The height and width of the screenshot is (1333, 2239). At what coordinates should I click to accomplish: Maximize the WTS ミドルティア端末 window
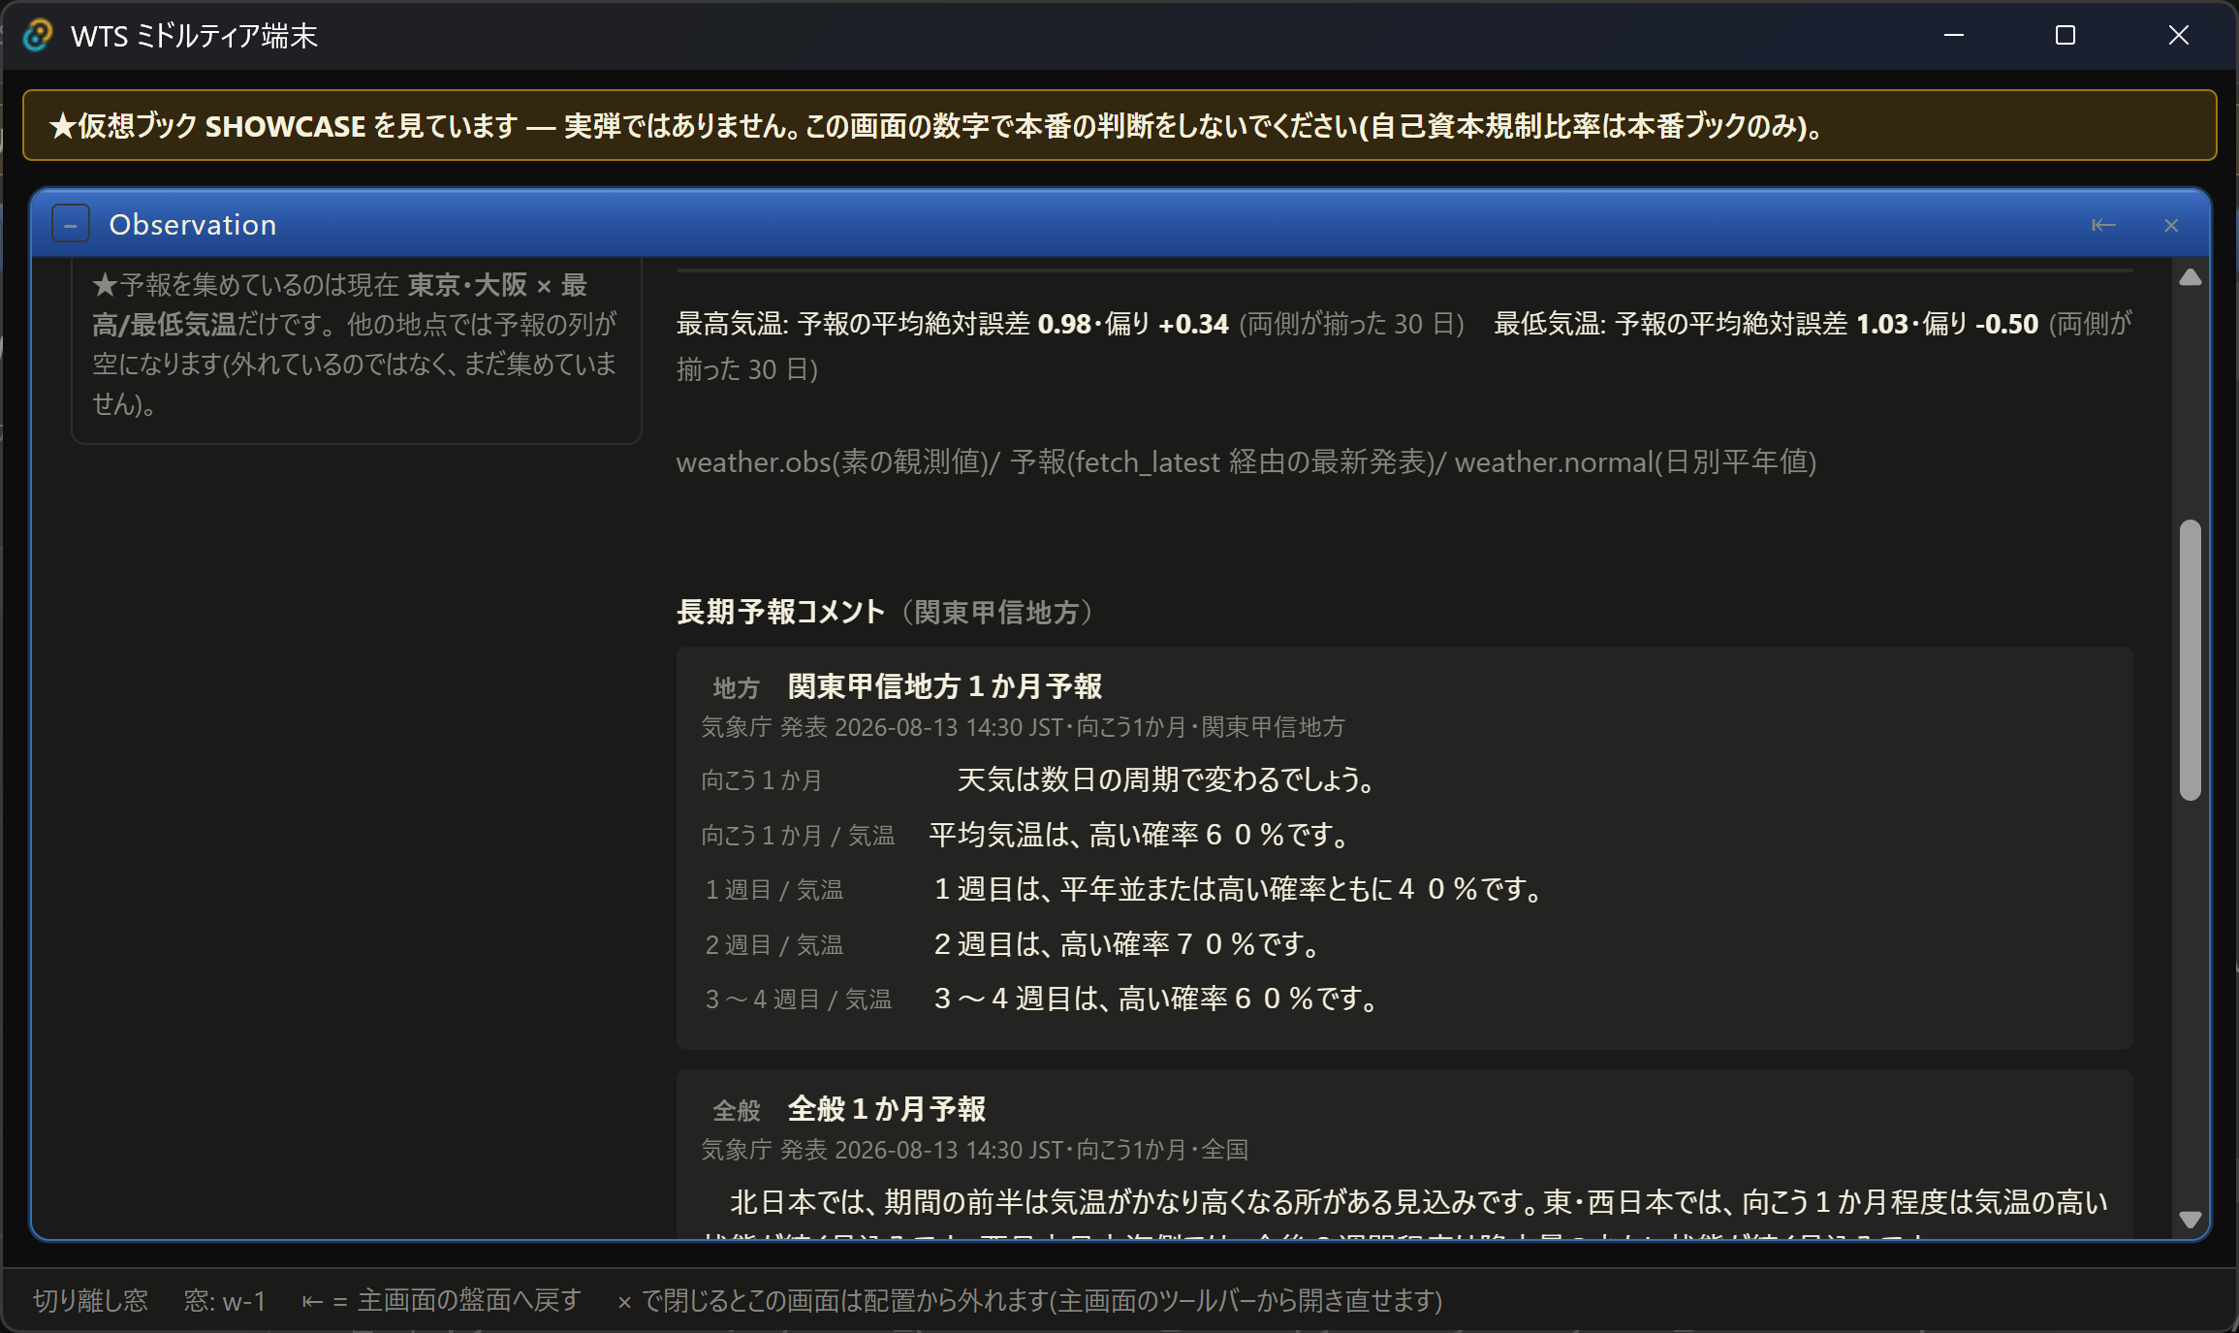(x=2066, y=35)
